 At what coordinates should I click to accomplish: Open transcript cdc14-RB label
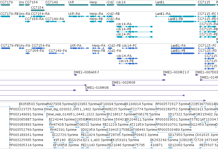coord(124,29)
